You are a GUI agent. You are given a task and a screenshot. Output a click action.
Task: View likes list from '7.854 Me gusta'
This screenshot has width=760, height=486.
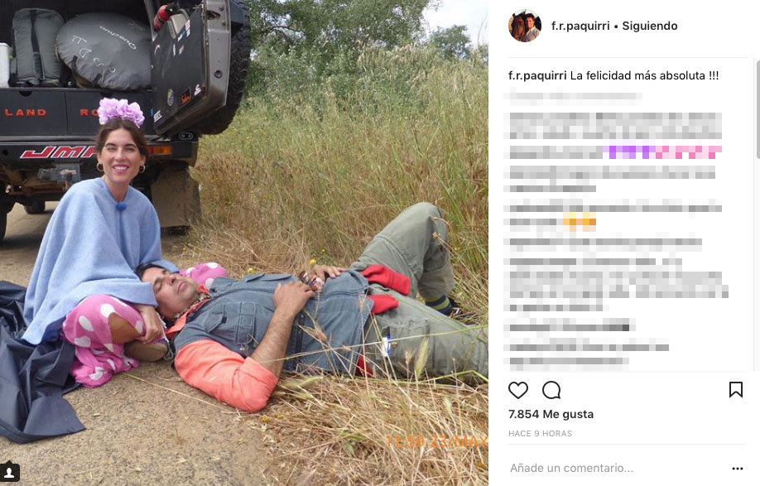click(551, 414)
